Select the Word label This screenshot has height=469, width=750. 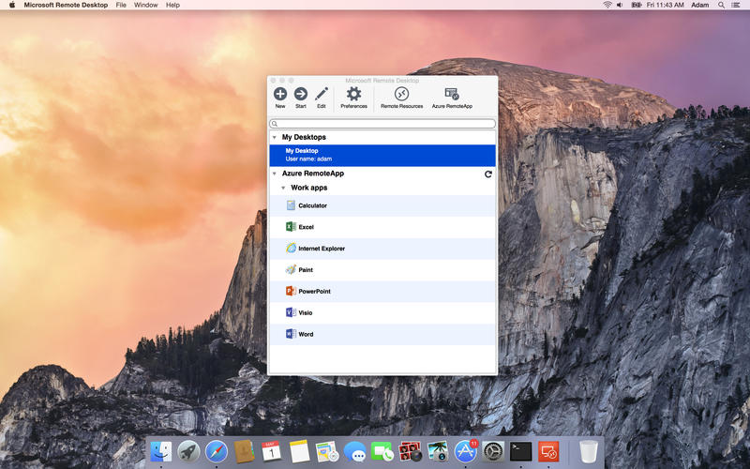(x=306, y=334)
